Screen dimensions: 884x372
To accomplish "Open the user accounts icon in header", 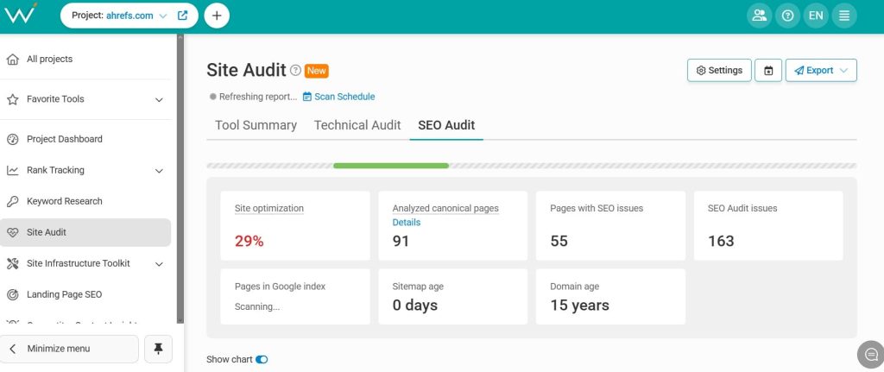I will tap(759, 16).
